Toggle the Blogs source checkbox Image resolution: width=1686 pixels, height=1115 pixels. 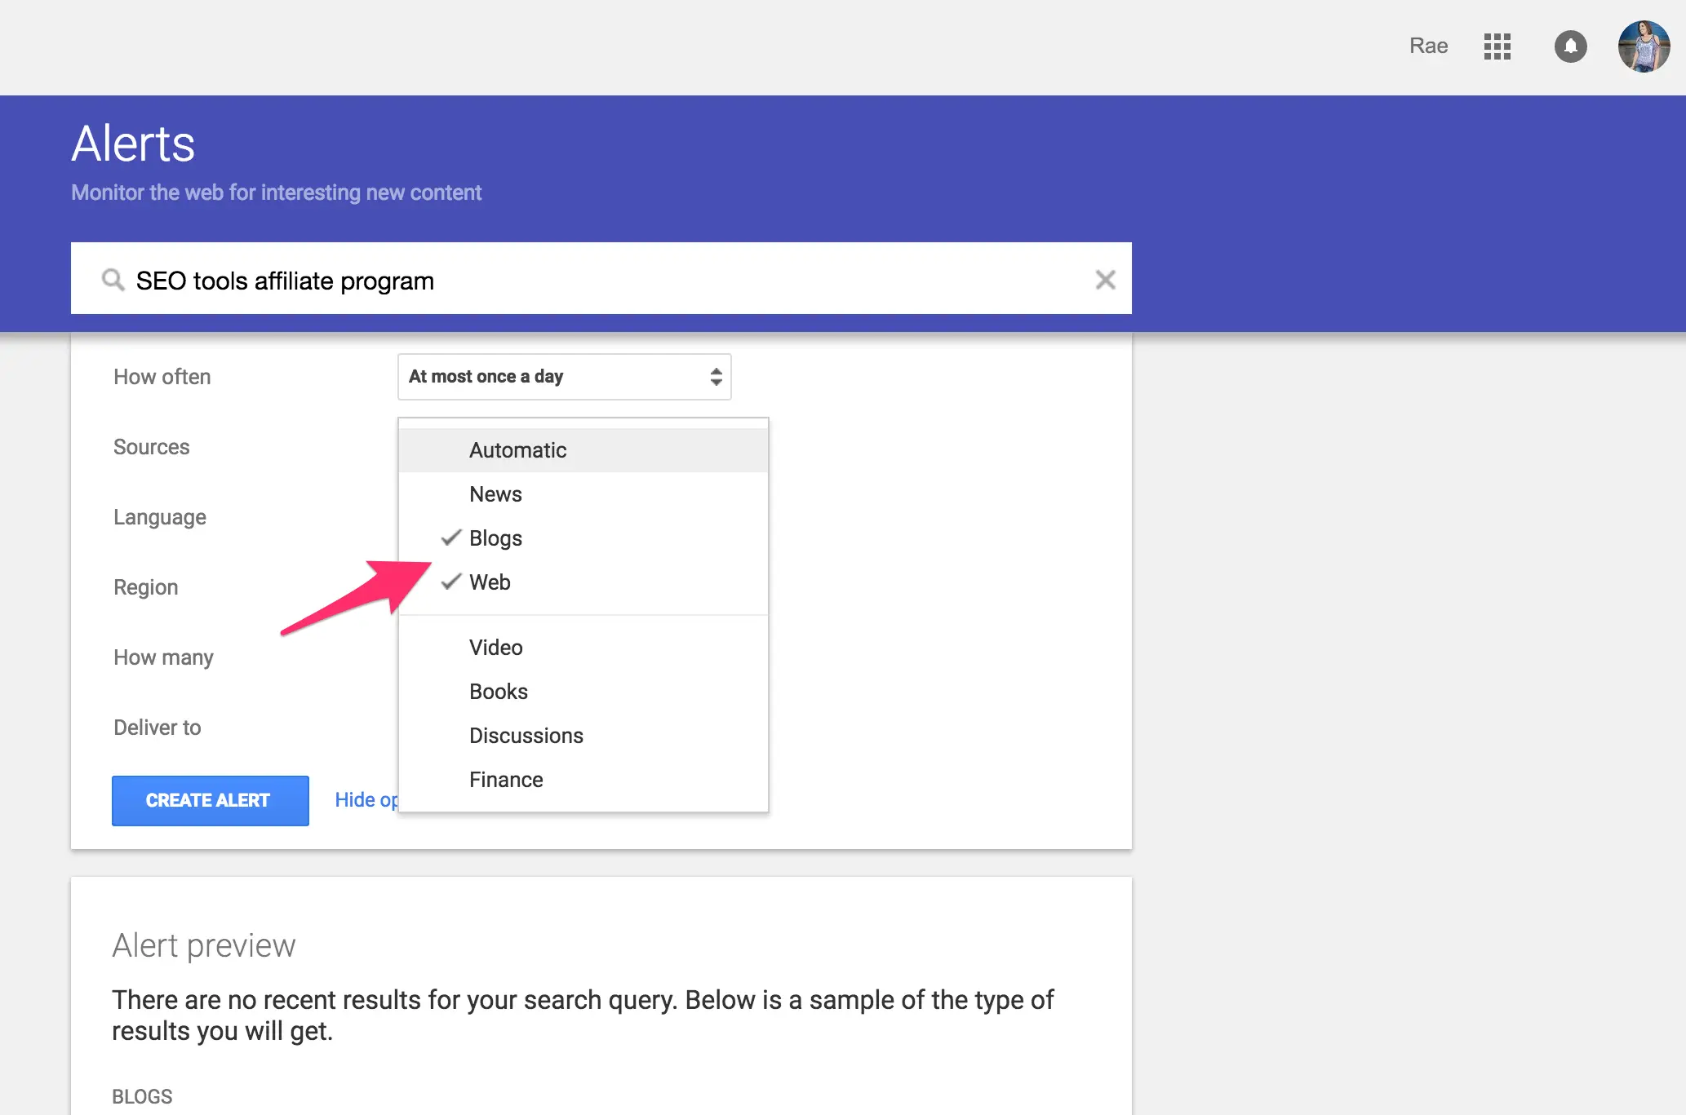click(x=495, y=538)
